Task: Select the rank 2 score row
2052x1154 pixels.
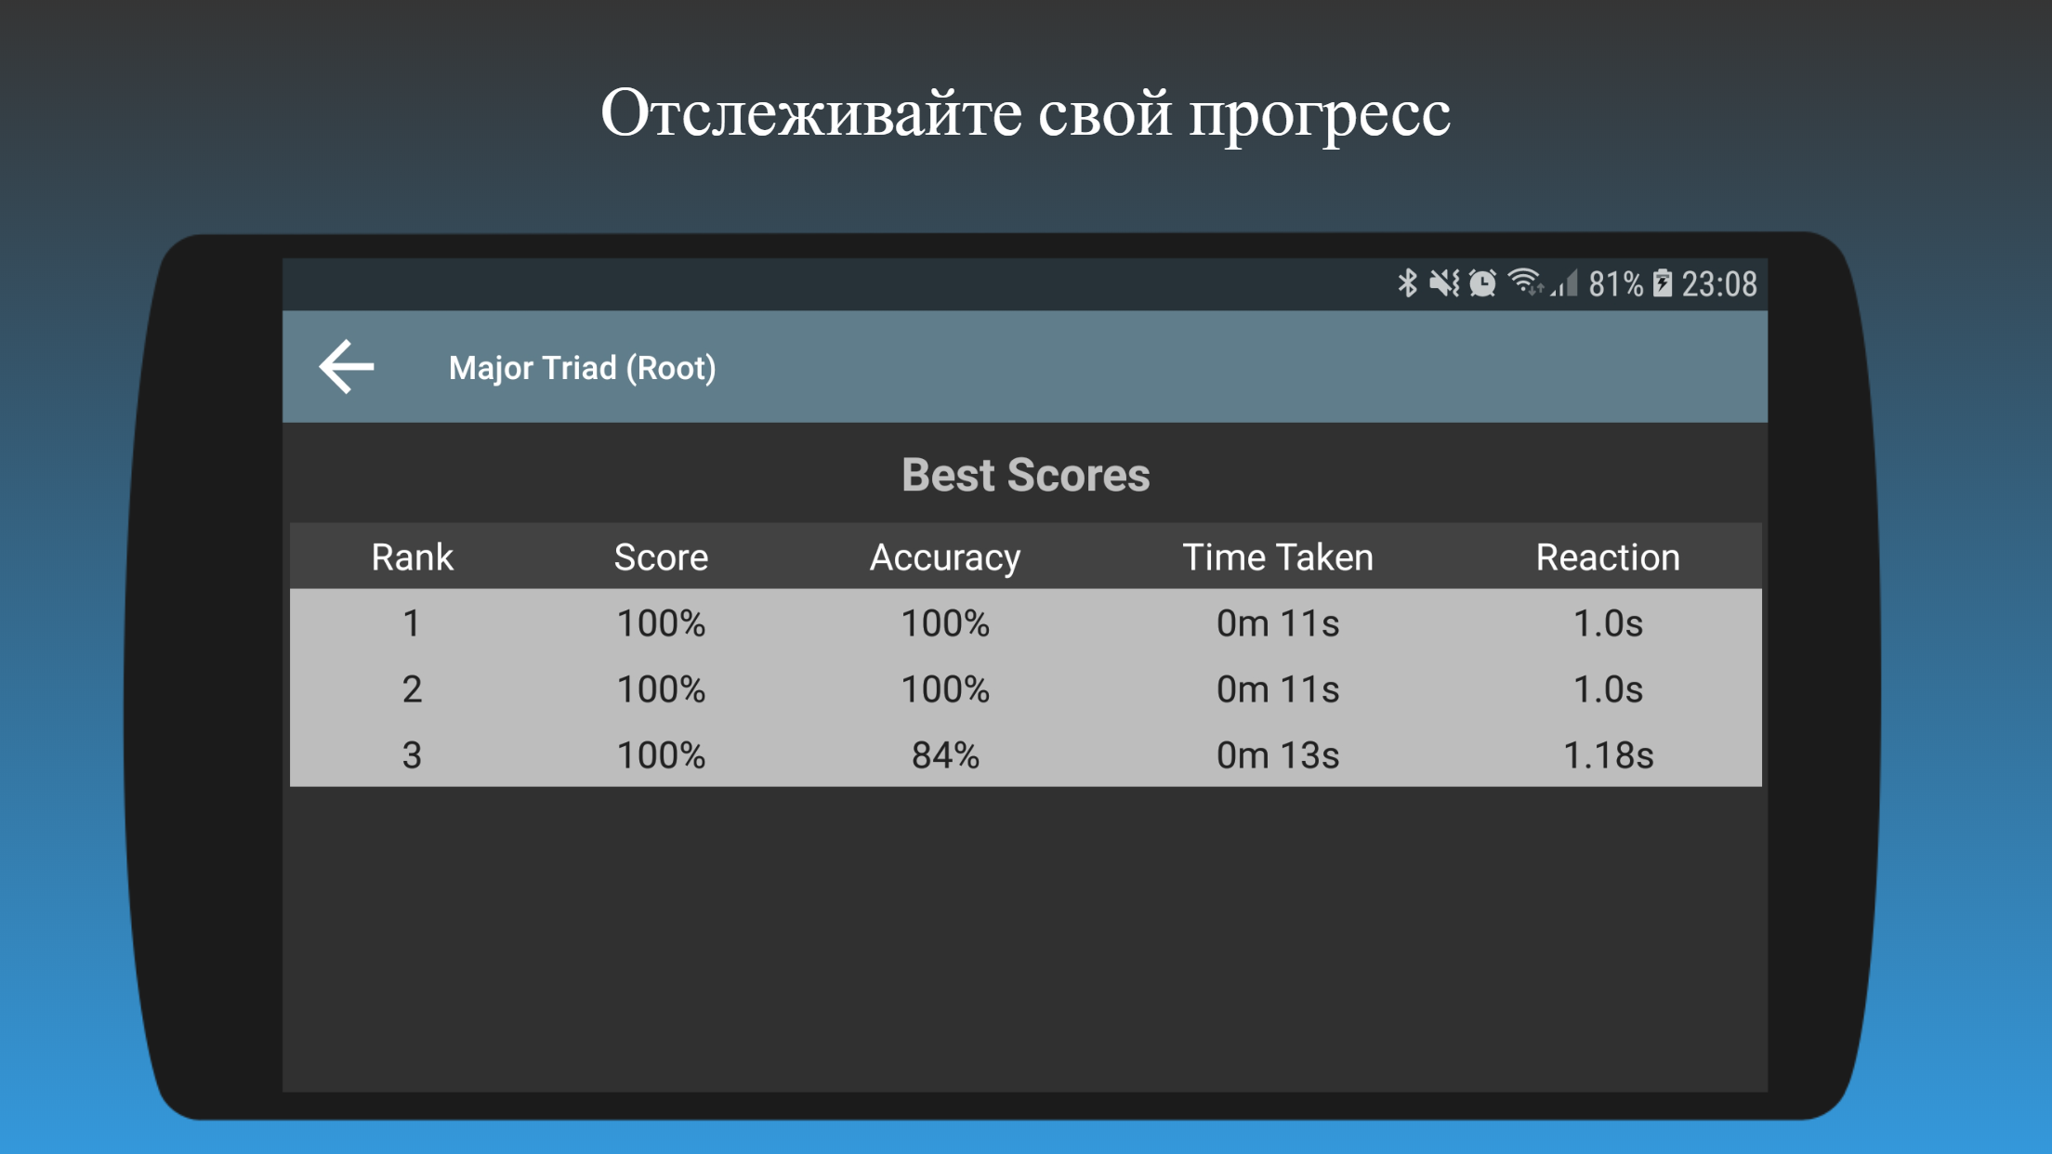Action: 1025,688
